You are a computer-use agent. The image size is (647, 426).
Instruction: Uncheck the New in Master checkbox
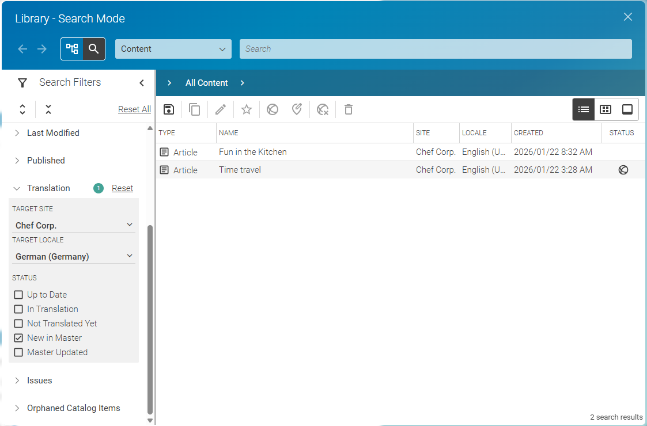(x=18, y=338)
